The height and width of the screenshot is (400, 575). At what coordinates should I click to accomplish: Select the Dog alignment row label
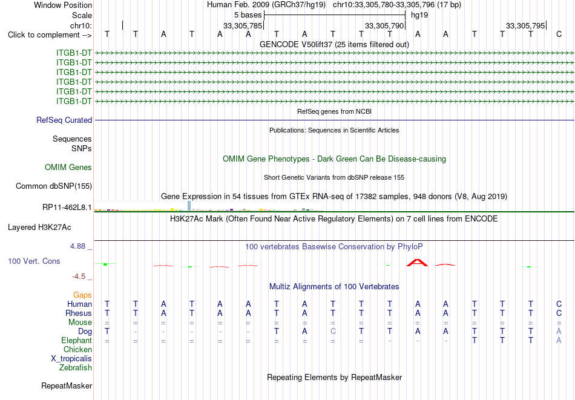point(85,332)
